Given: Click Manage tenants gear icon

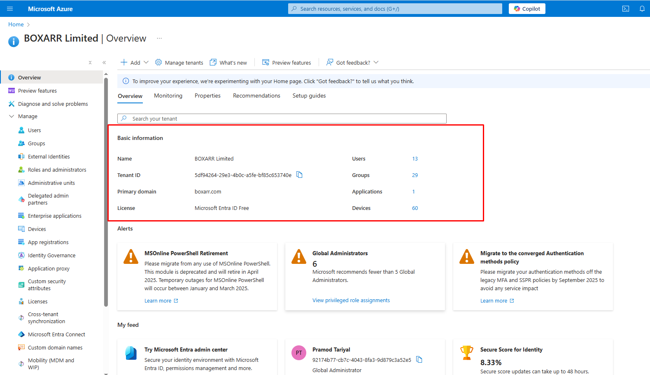Looking at the screenshot, I should coord(158,62).
